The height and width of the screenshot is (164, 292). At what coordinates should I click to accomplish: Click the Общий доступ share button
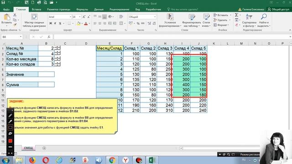point(279,9)
